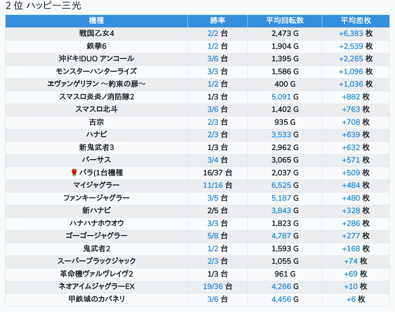Click the 11/16 win rate value
This screenshot has height=312, width=395.
pyautogui.click(x=213, y=185)
